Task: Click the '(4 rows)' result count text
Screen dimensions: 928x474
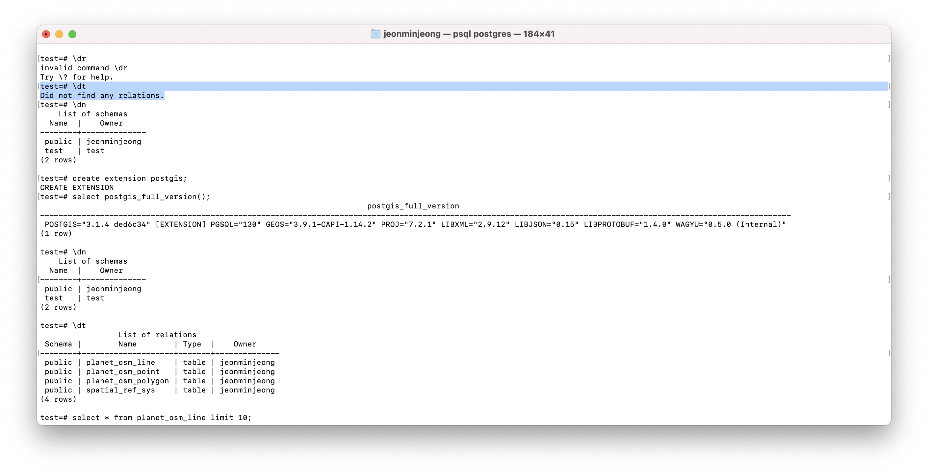Action: coord(58,399)
